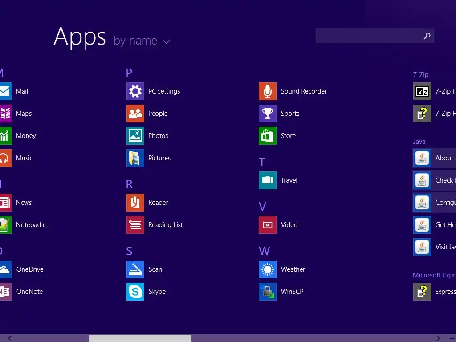Focus the Apps search field

pos(375,36)
